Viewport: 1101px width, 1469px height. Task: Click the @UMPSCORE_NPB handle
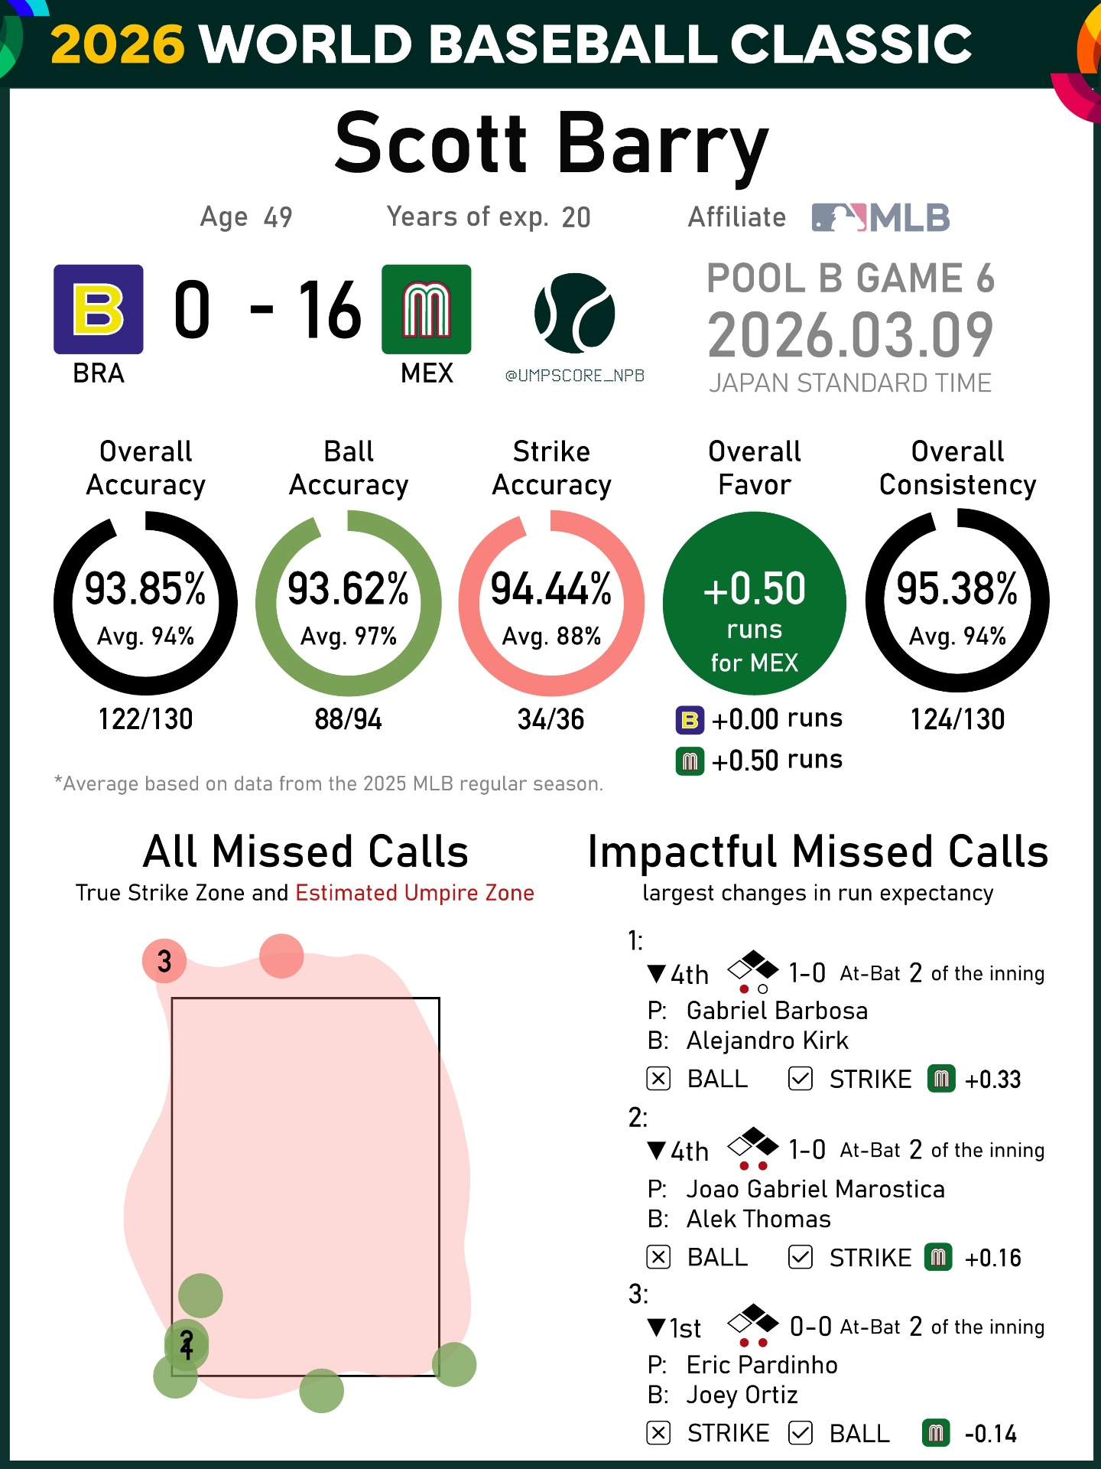pos(575,376)
